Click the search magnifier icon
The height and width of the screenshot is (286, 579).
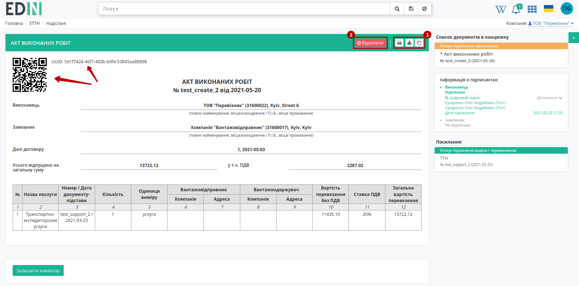tap(397, 9)
